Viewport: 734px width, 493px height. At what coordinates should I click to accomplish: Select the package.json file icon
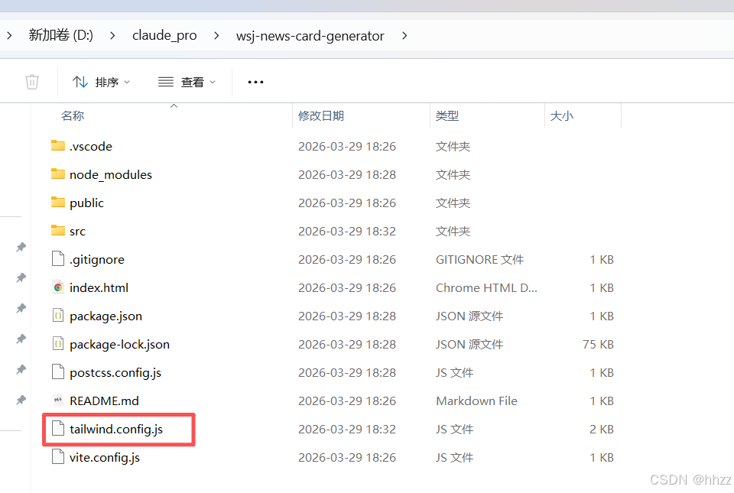click(58, 316)
